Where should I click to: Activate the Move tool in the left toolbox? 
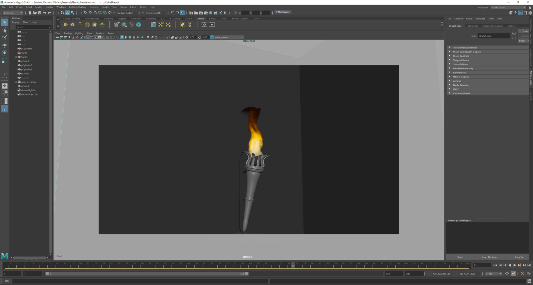pyautogui.click(x=4, y=45)
